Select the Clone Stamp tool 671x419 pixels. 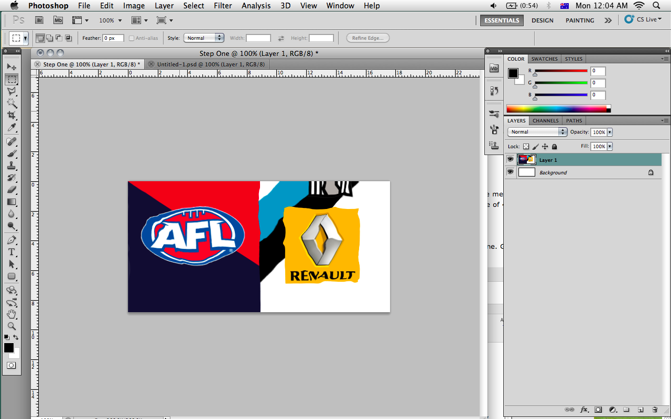tap(12, 166)
